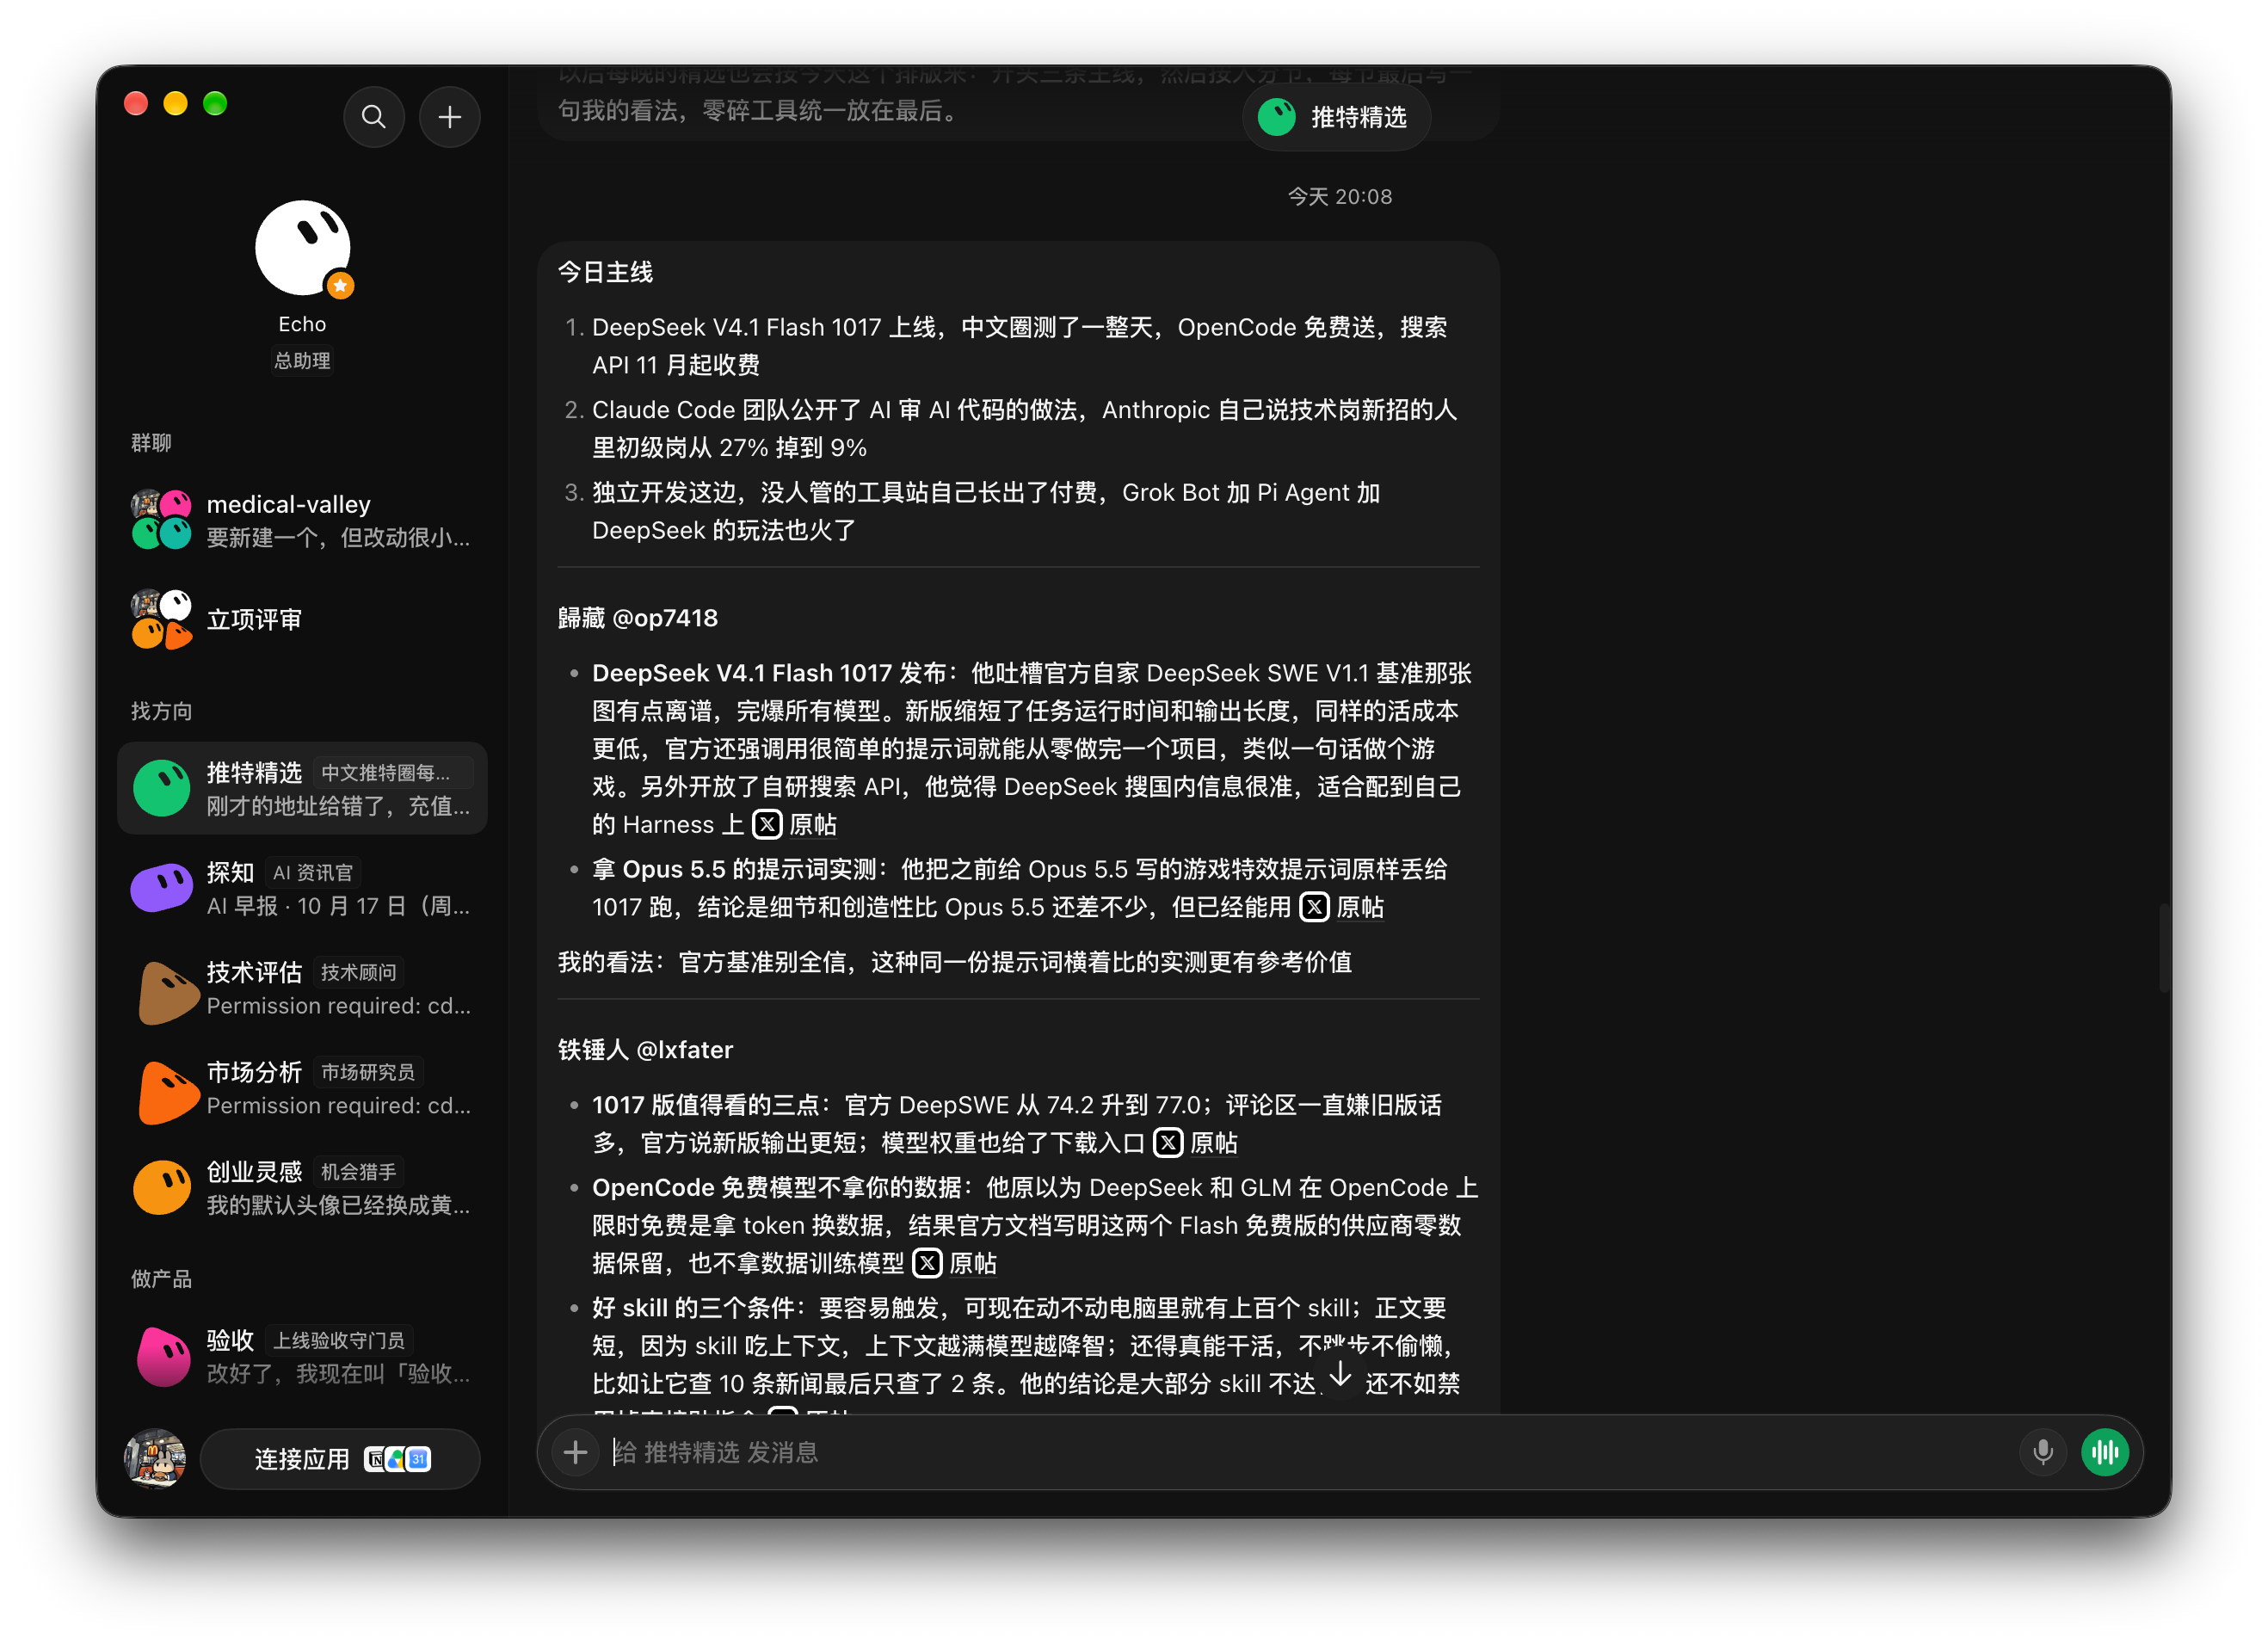Click the 今日主线 heading
This screenshot has width=2268, height=1645.
pos(605,272)
